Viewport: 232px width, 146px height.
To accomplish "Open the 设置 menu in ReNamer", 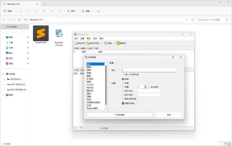I will point(82,38).
